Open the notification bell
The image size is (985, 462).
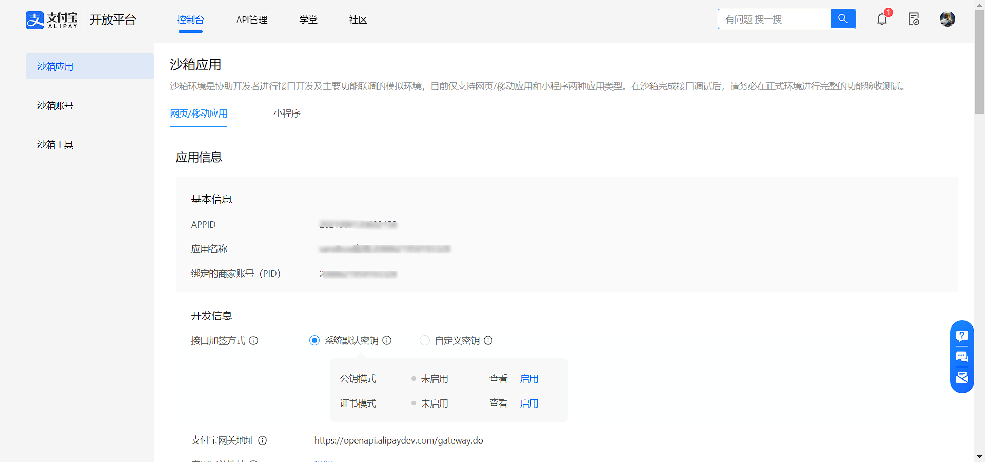(x=882, y=20)
